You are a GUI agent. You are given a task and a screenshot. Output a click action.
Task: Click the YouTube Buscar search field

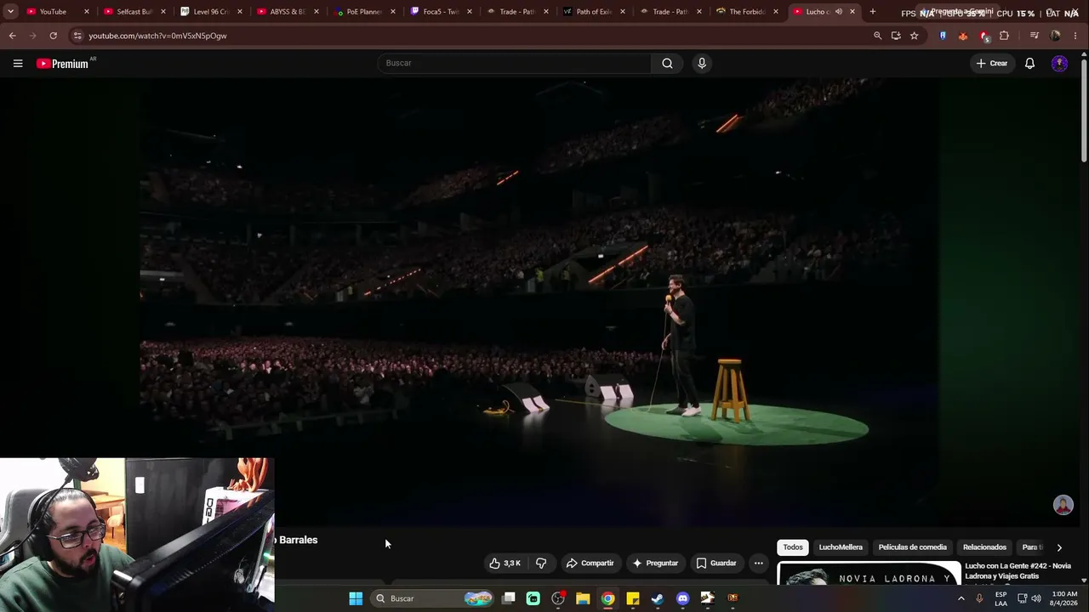pos(514,63)
